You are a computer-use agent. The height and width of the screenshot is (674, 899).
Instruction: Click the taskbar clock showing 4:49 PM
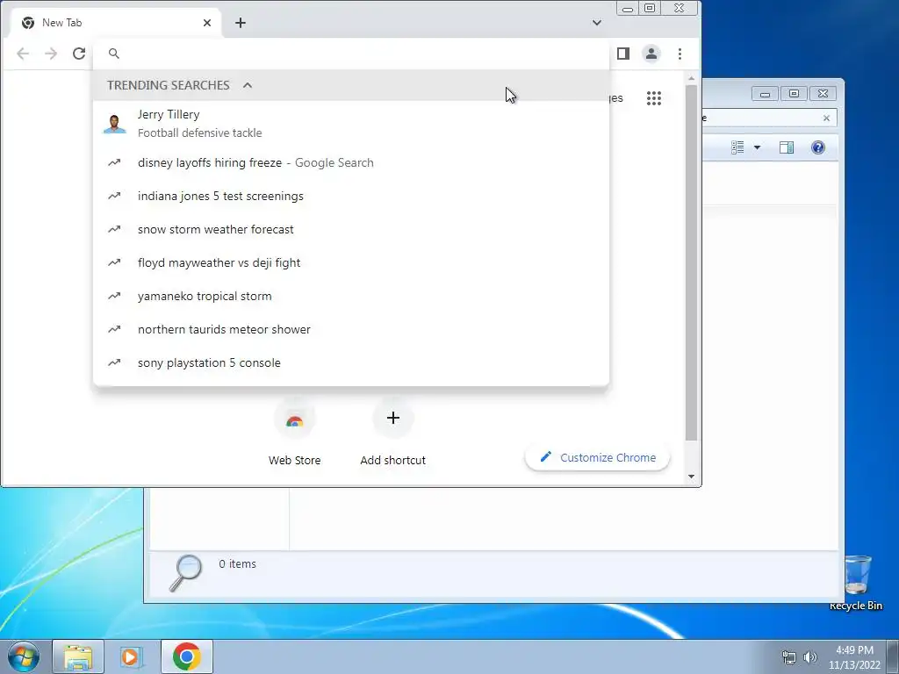[854, 657]
